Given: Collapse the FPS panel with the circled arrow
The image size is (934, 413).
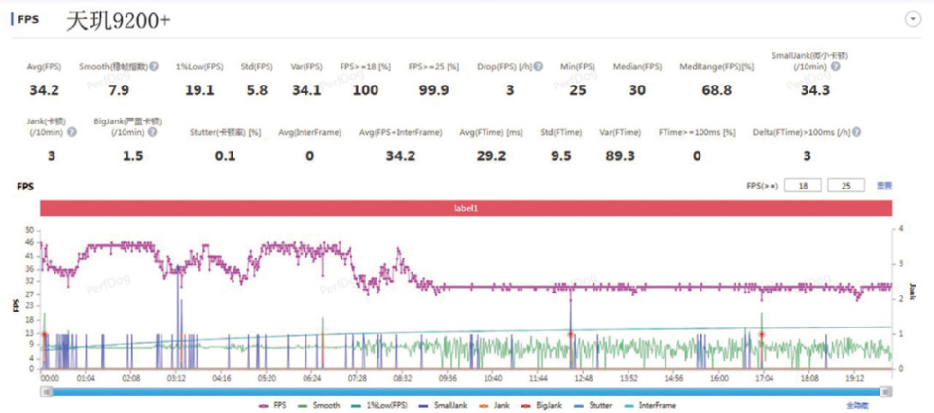Looking at the screenshot, I should pyautogui.click(x=912, y=19).
